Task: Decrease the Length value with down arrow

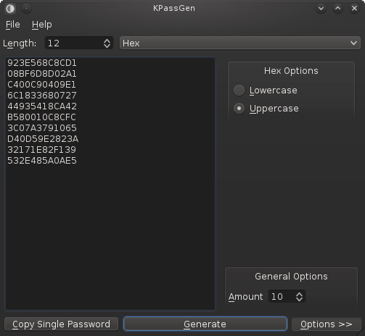Action: [107, 46]
